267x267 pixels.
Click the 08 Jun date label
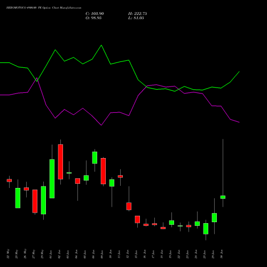point(94,254)
